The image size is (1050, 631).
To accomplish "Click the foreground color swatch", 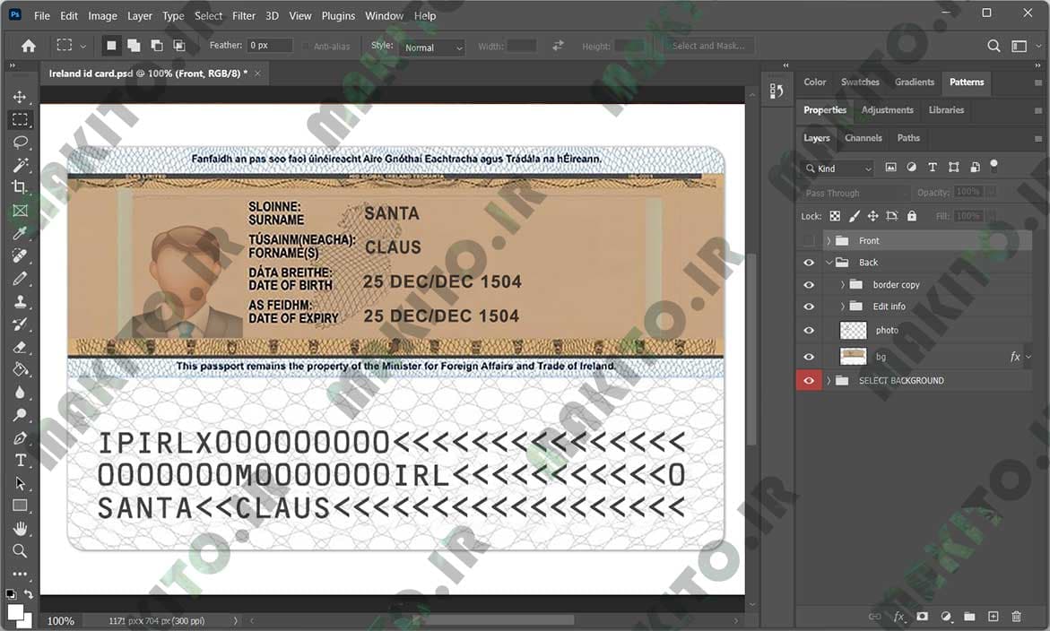I will [14, 611].
